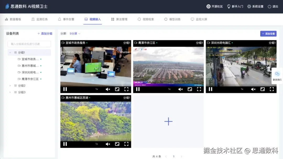283x159 pixels.
Task: Enter fullscreen on 惠州市惠城区西湖 video
Action: (x=126, y=144)
